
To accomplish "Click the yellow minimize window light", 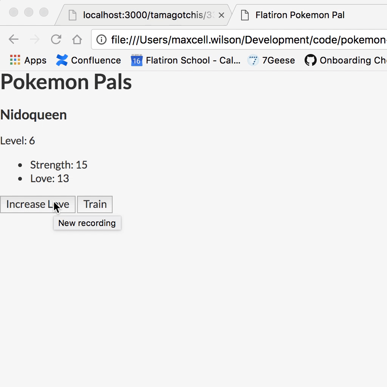I will 29,12.
